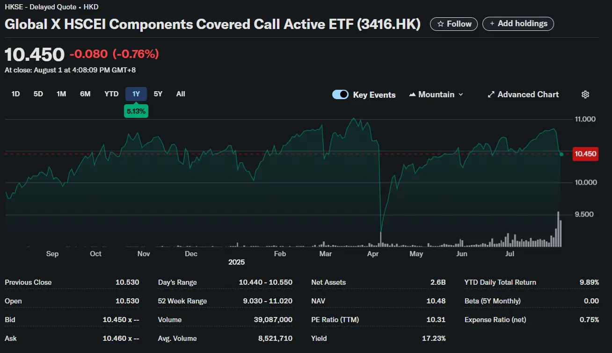Click Add holdings button
This screenshot has width=612, height=353.
(518, 24)
